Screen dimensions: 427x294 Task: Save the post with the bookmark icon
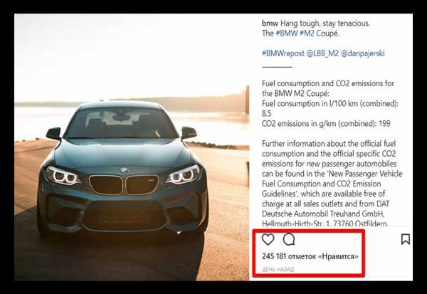tap(406, 239)
